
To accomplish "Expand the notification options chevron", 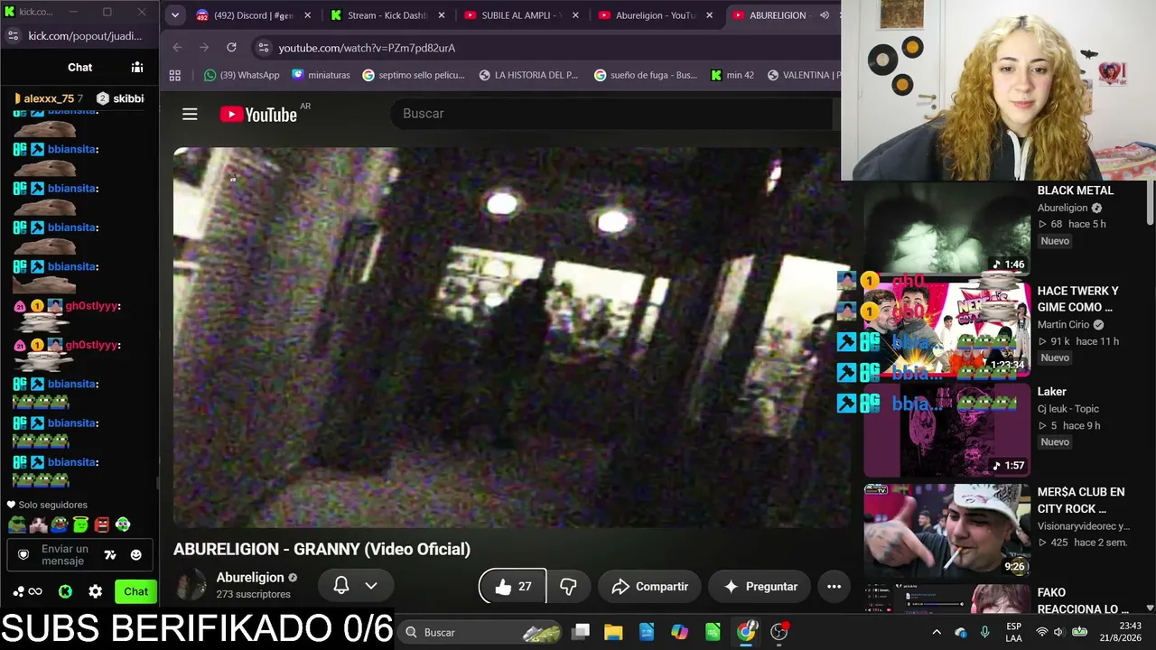I will pos(371,585).
